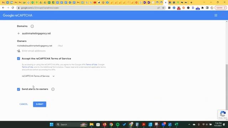Open Adobe Acrobat from the taskbar
The image size is (228, 128).
coord(144,124)
